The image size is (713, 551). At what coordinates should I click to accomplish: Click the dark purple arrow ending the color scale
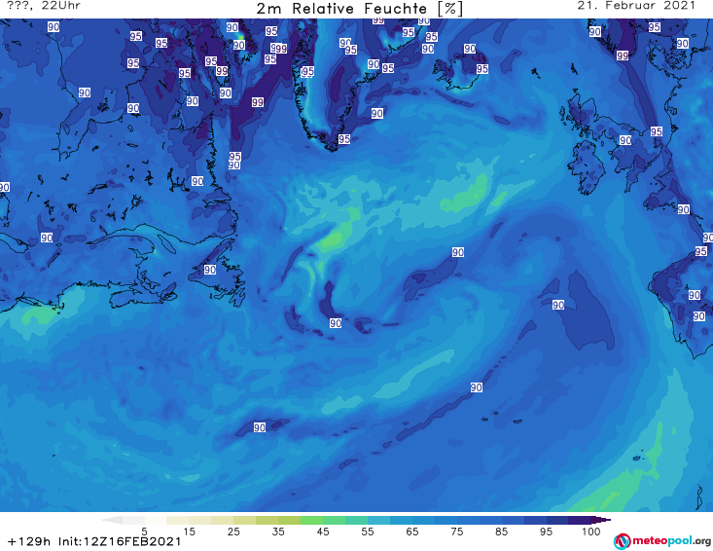[601, 520]
